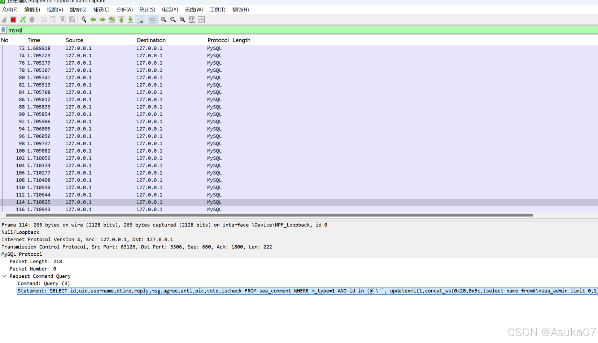Screen dimensions: 598x343
Task: Reset text size to normal
Action: pos(182,19)
